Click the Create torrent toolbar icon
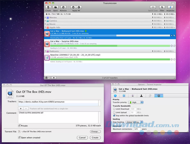Viewport: 190px width, 144px height. click(48, 7)
